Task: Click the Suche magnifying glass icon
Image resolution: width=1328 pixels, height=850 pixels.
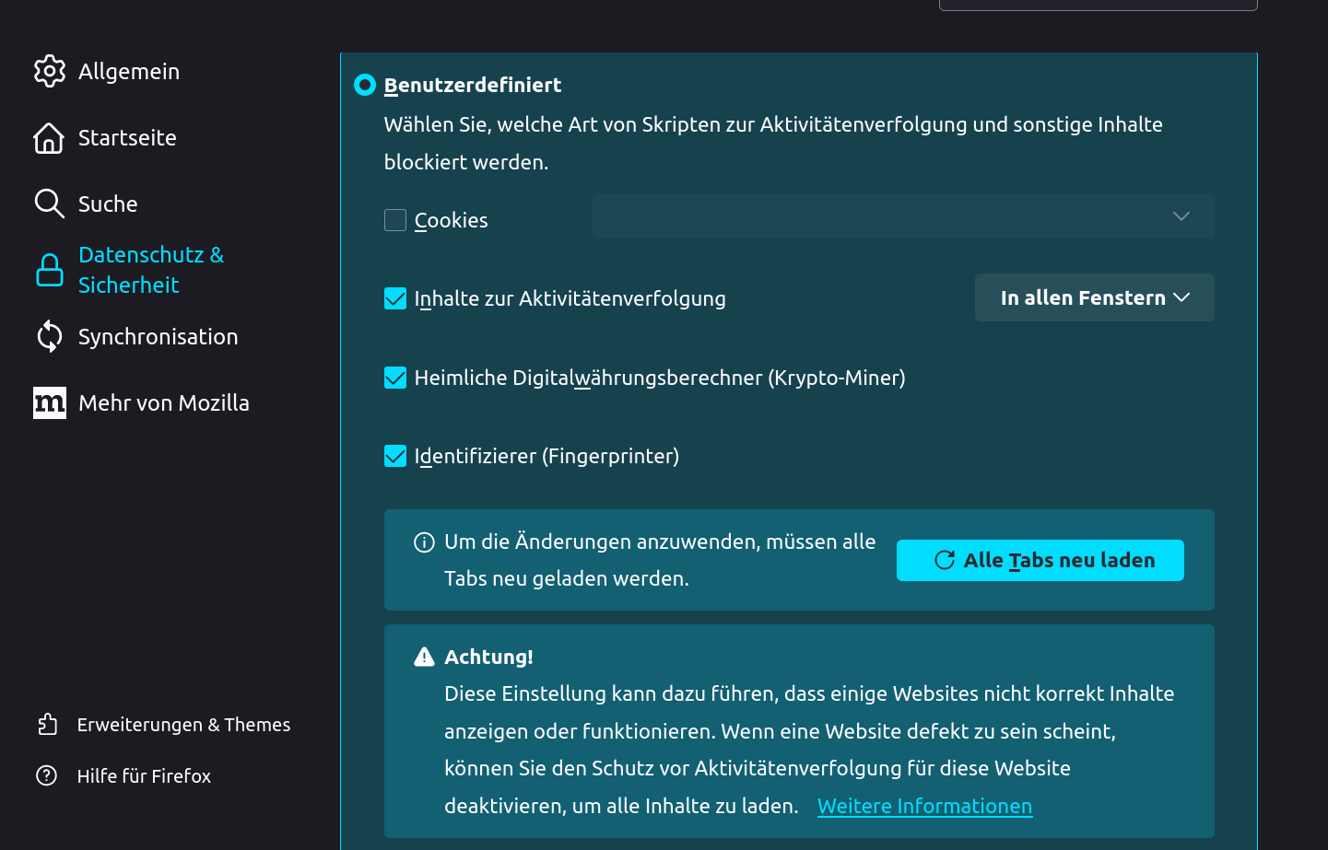Action: point(49,204)
